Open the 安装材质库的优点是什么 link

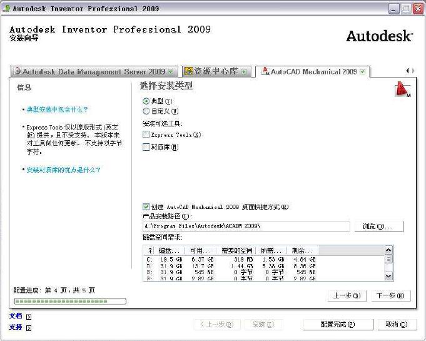(x=64, y=170)
